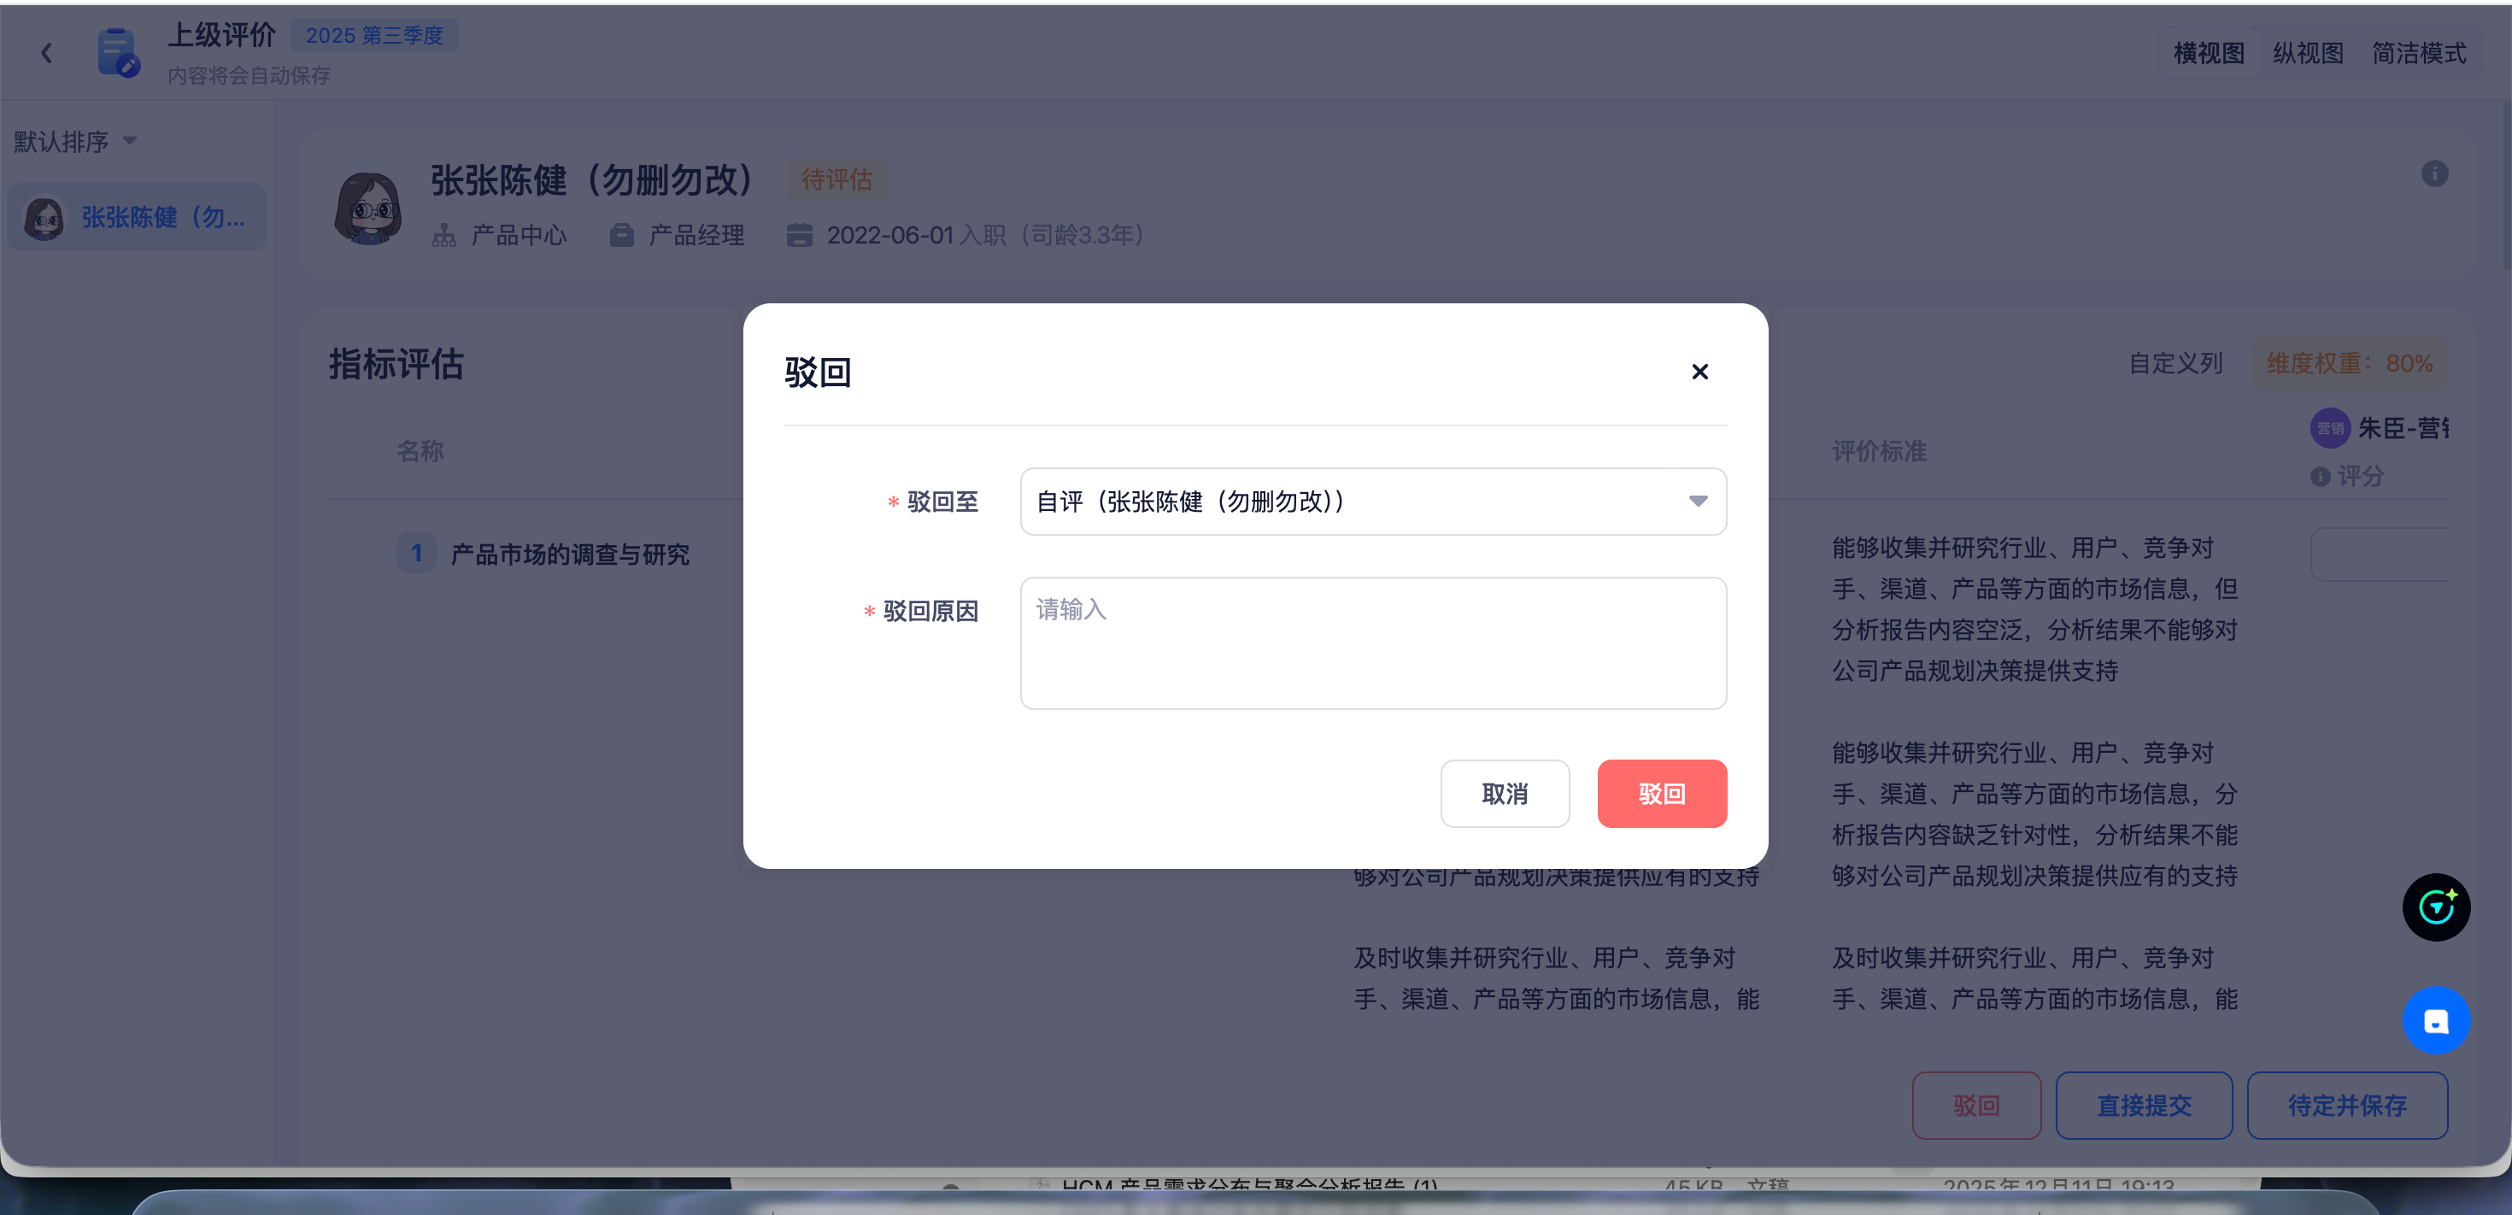
Task: Click the 取消 button
Action: [1504, 794]
